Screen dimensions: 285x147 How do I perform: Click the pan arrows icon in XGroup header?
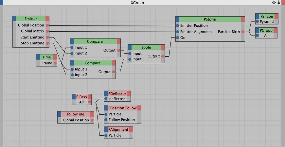[274, 3]
